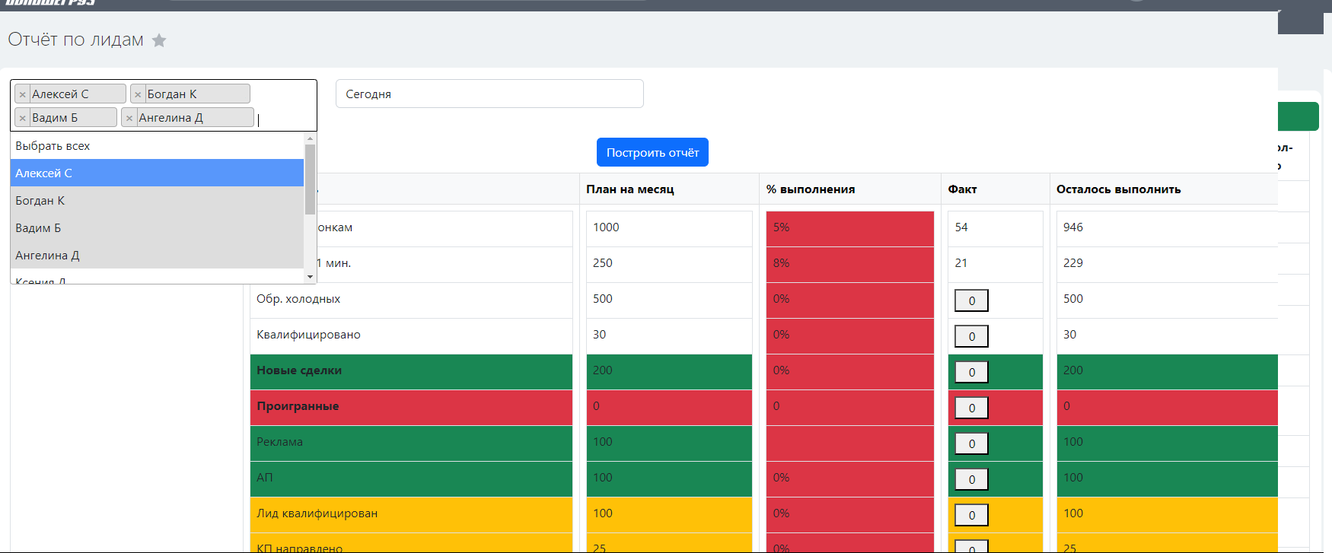Click the 1000 plan value

[606, 227]
